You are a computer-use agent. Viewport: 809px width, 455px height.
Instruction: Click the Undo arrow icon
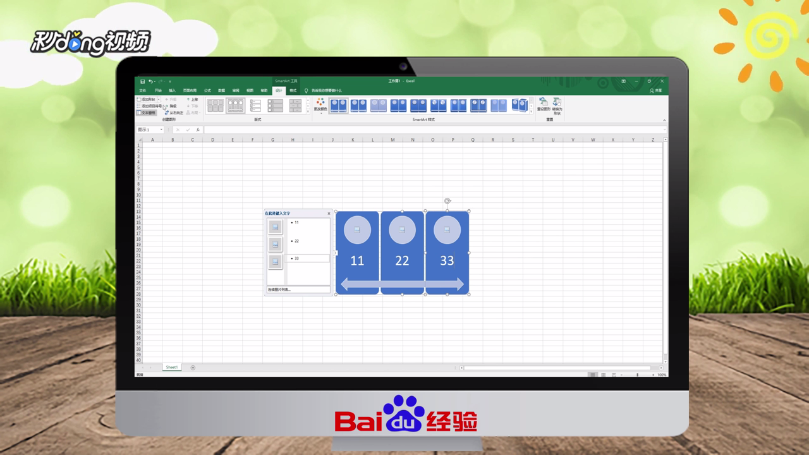(x=150, y=82)
